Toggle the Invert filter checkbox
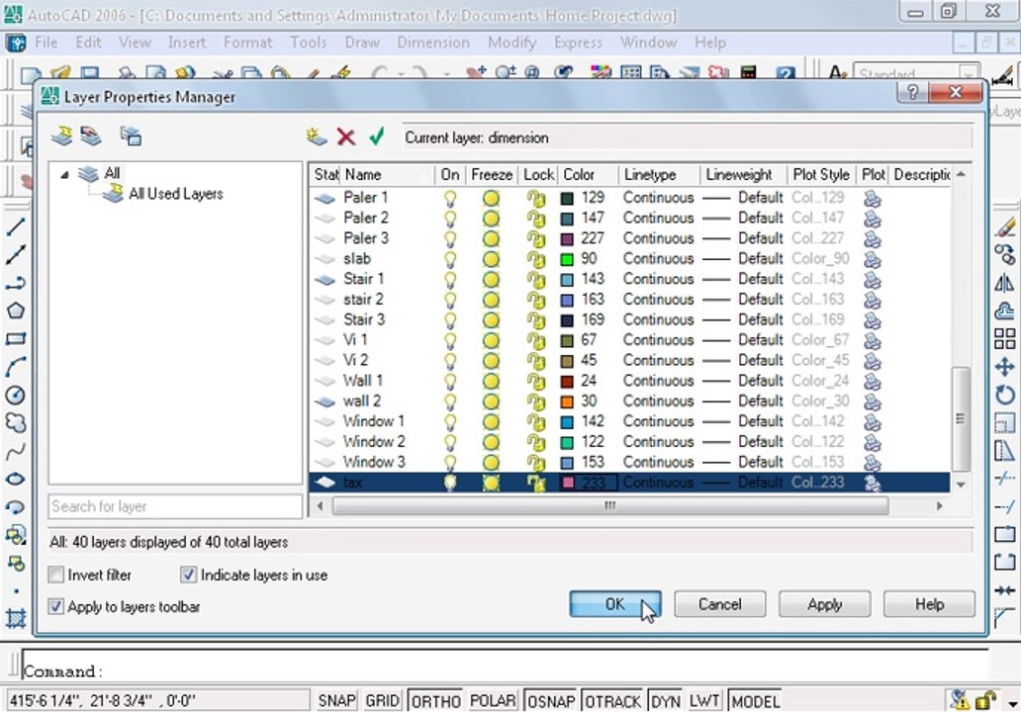Screen dimensions: 1021x712 tap(56, 575)
